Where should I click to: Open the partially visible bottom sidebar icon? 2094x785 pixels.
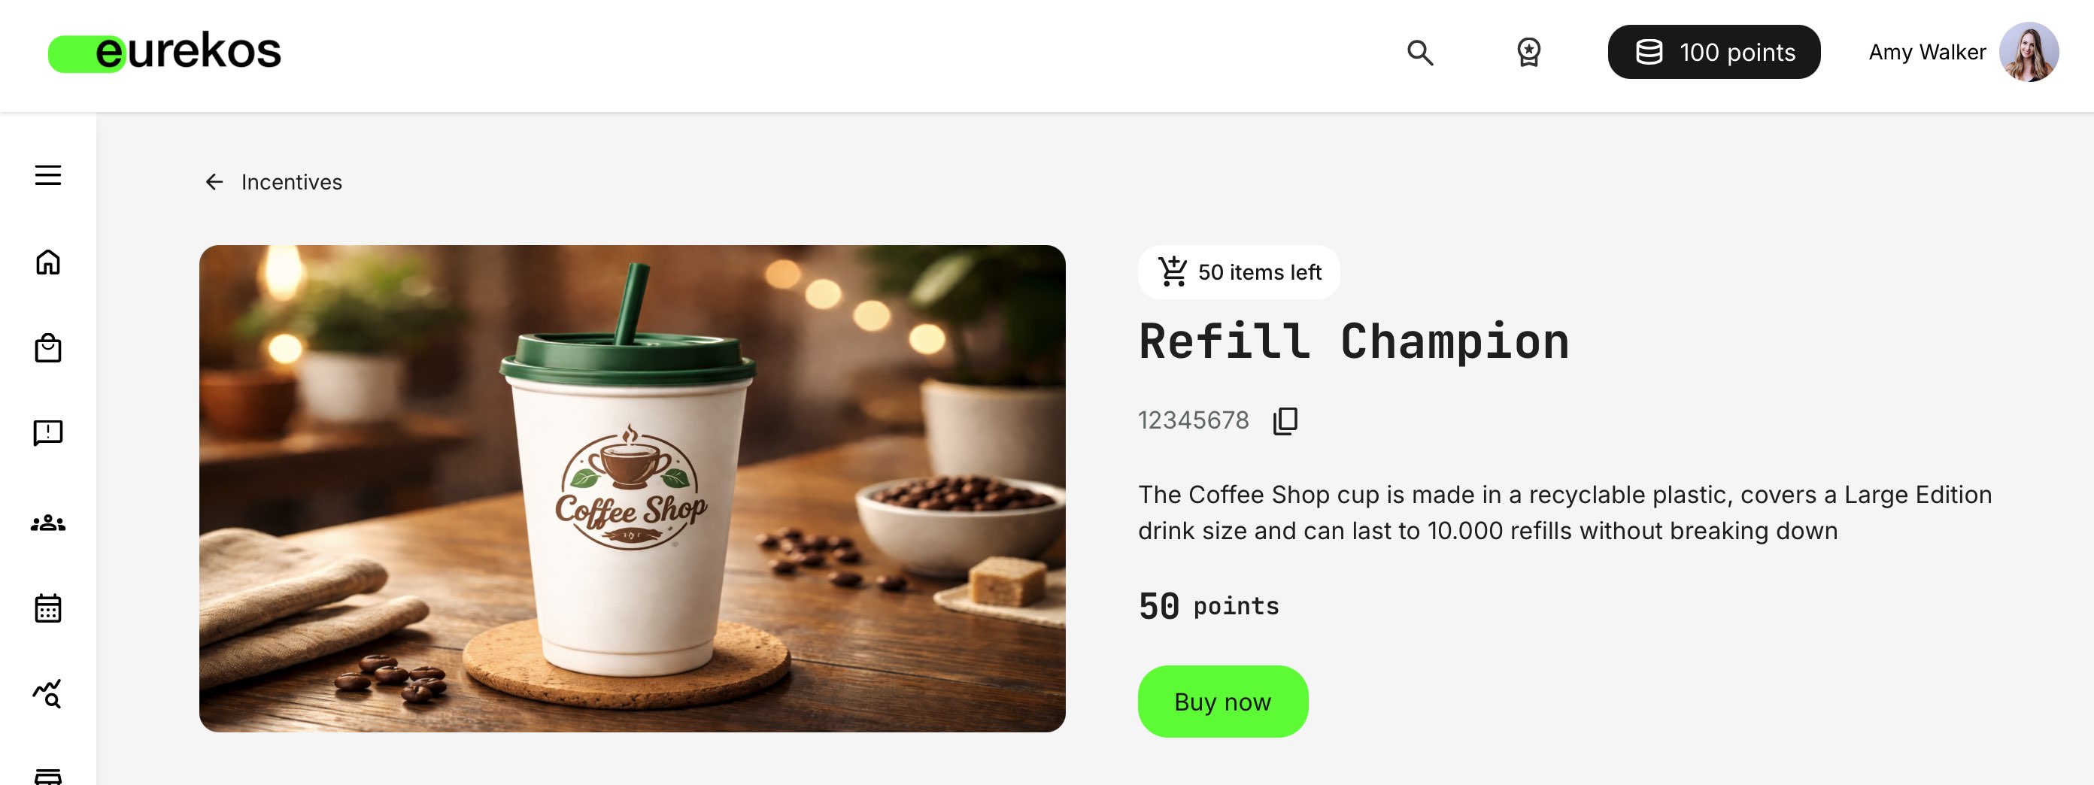(48, 776)
